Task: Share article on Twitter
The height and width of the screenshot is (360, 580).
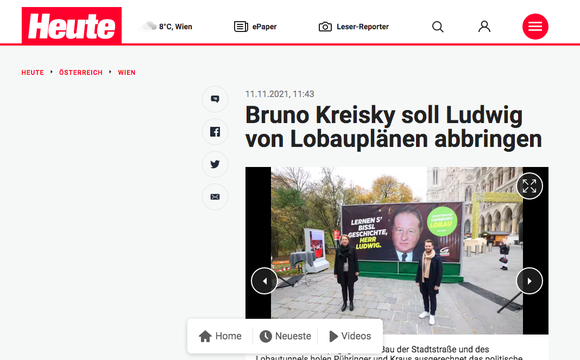Action: click(215, 164)
